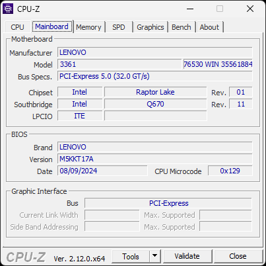The image size is (266, 266).
Task: Expand the Tools dropdown arrow
Action: pos(155,256)
